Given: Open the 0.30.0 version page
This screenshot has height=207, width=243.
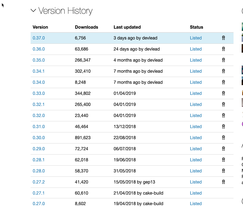Looking at the screenshot, I should [39, 138].
